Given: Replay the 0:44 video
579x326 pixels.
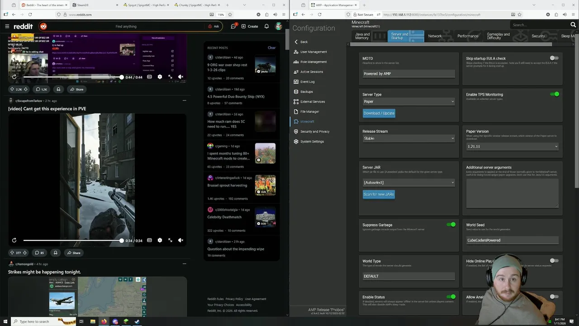Looking at the screenshot, I should click(14, 77).
